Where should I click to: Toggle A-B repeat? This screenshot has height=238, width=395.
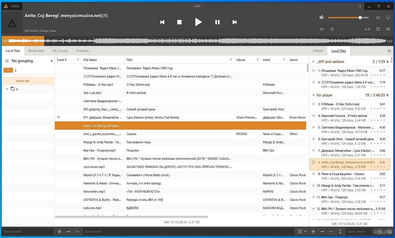pos(367,29)
